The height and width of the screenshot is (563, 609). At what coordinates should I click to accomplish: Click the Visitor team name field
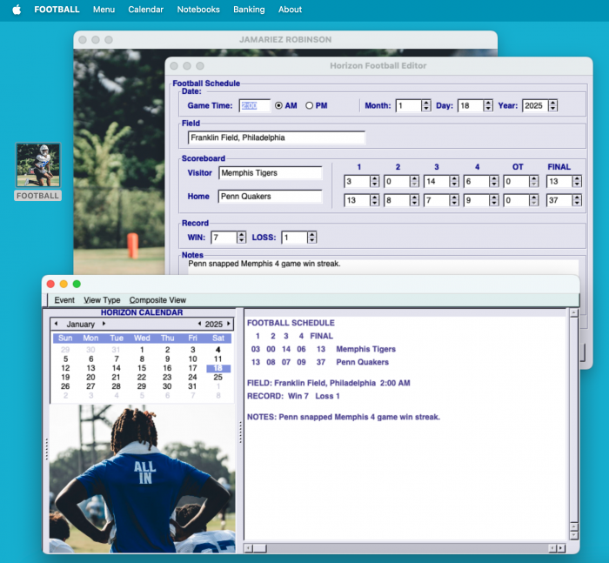[x=271, y=173]
